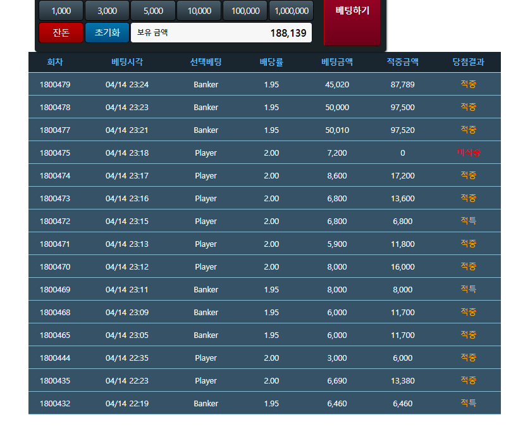The width and height of the screenshot is (511, 431).
Task: Click the red 잔돈 button
Action: pyautogui.click(x=61, y=33)
